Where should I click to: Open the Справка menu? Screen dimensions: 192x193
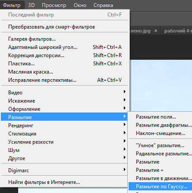point(103,5)
